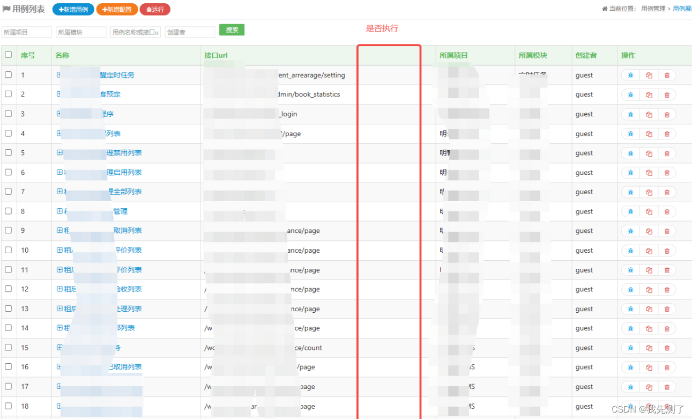
Task: Check the checkbox for row 2
Action: tap(8, 94)
